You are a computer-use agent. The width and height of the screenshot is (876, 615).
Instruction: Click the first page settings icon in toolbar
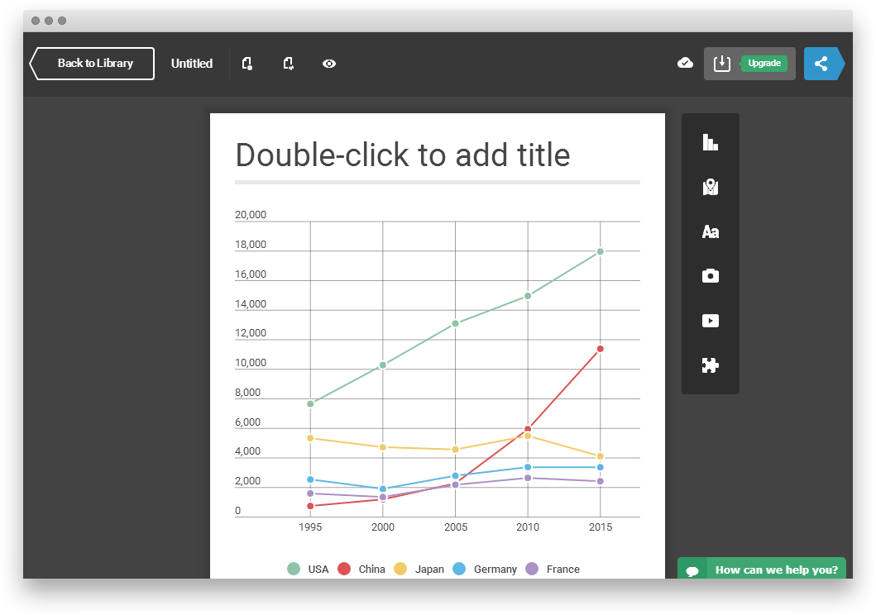[247, 64]
